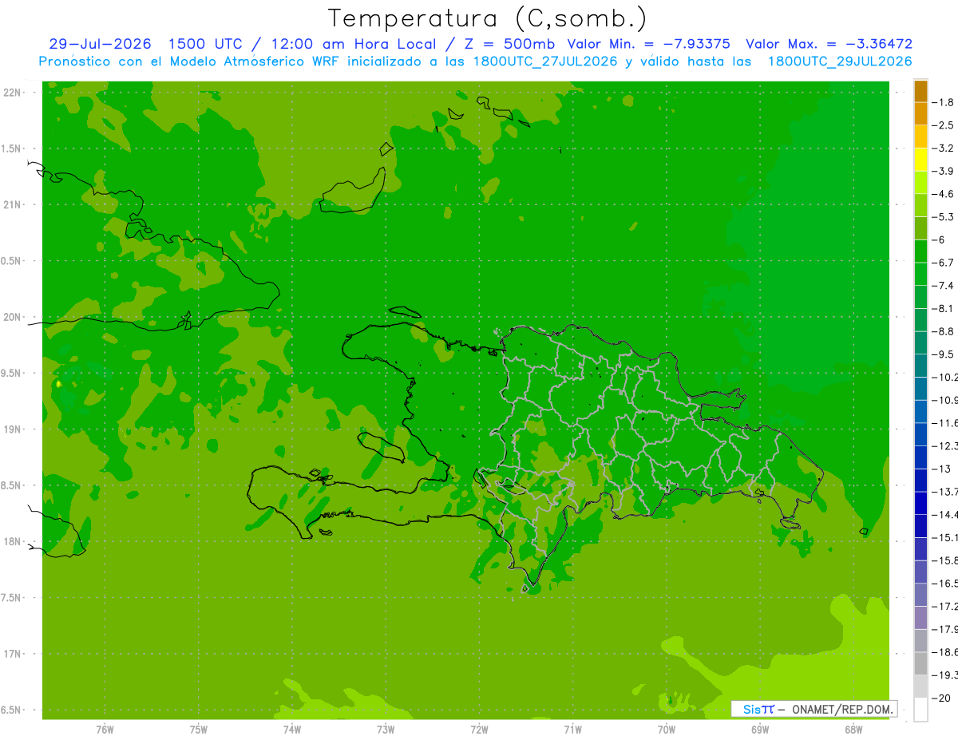Click the '17N' latitude label

tap(12, 654)
